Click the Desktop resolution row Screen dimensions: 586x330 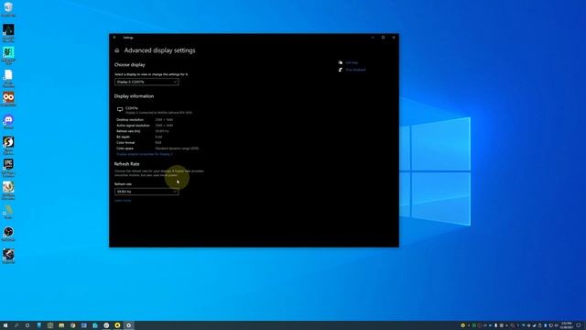coord(145,120)
